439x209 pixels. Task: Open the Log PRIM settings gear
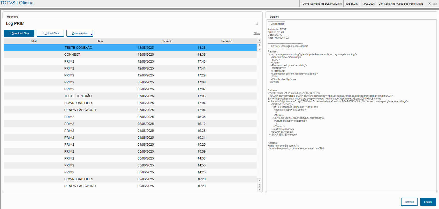pyautogui.click(x=257, y=24)
